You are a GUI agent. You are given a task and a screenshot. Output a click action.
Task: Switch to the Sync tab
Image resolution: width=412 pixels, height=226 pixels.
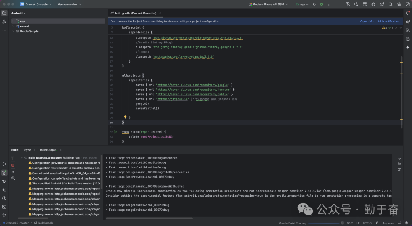point(27,150)
